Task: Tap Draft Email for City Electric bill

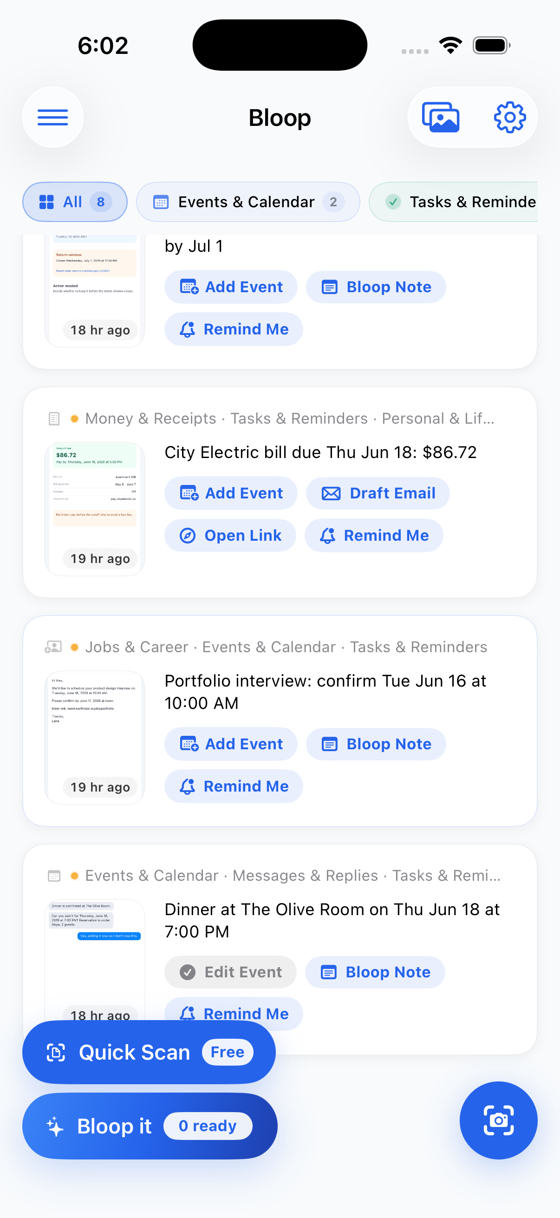Action: (378, 493)
